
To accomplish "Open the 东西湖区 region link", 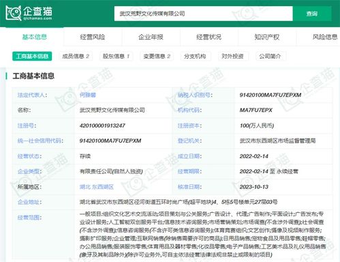I will pyautogui.click(x=103, y=187).
